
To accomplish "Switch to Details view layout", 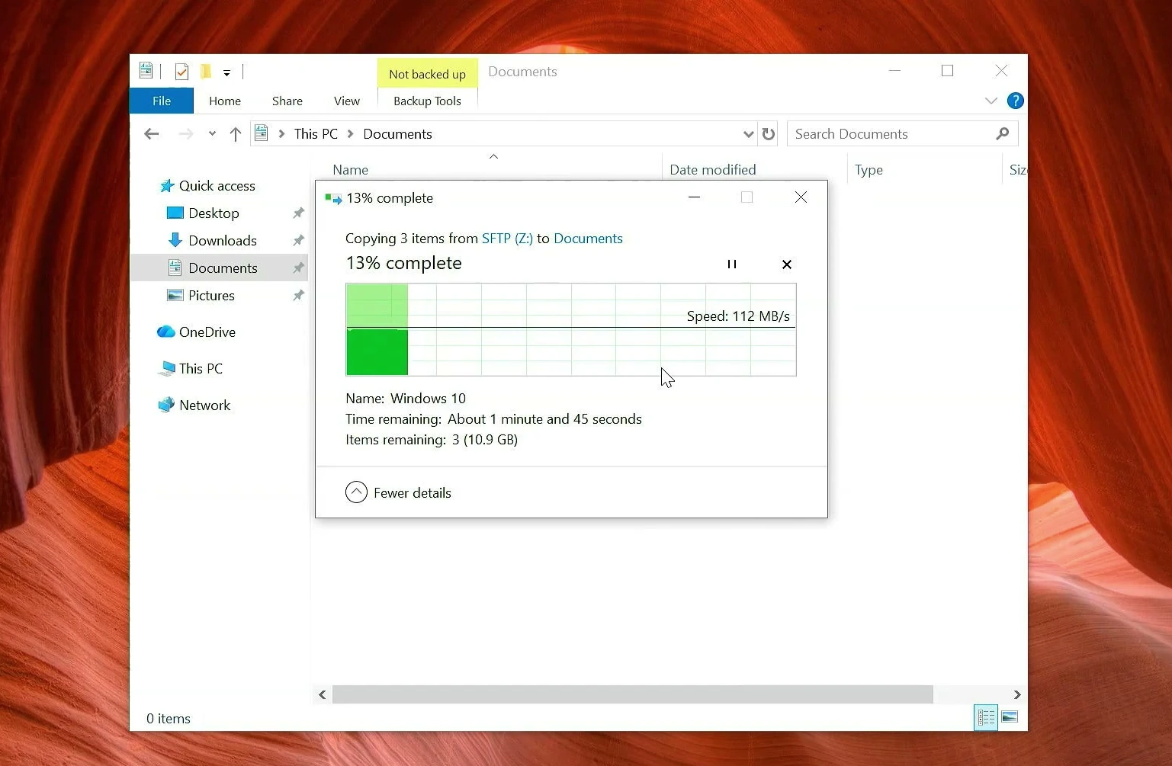I will [985, 717].
